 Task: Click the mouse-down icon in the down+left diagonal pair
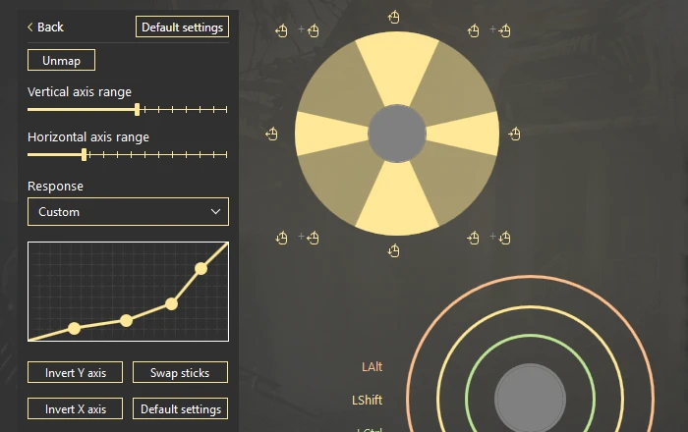(x=281, y=238)
